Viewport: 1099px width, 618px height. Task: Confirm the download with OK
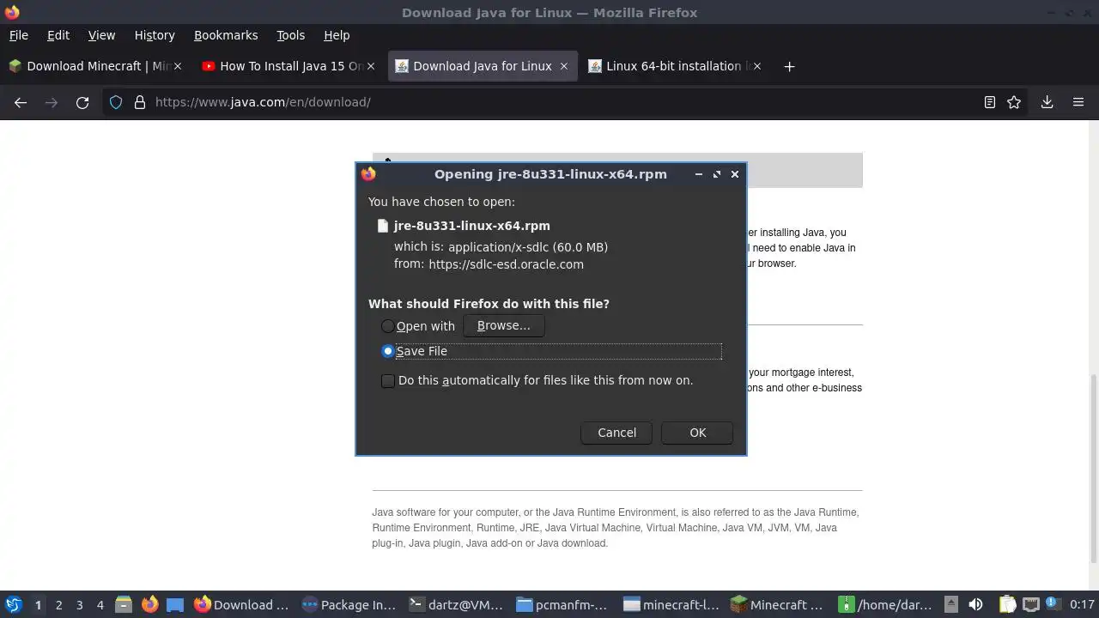point(698,433)
